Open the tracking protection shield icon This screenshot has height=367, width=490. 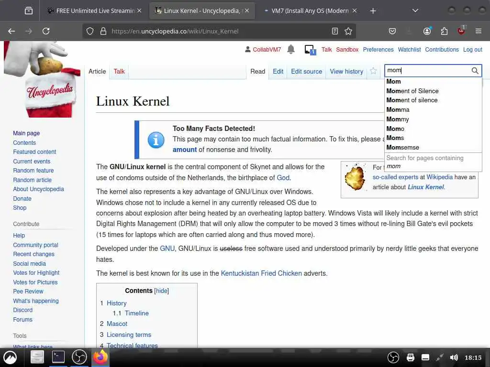click(90, 31)
